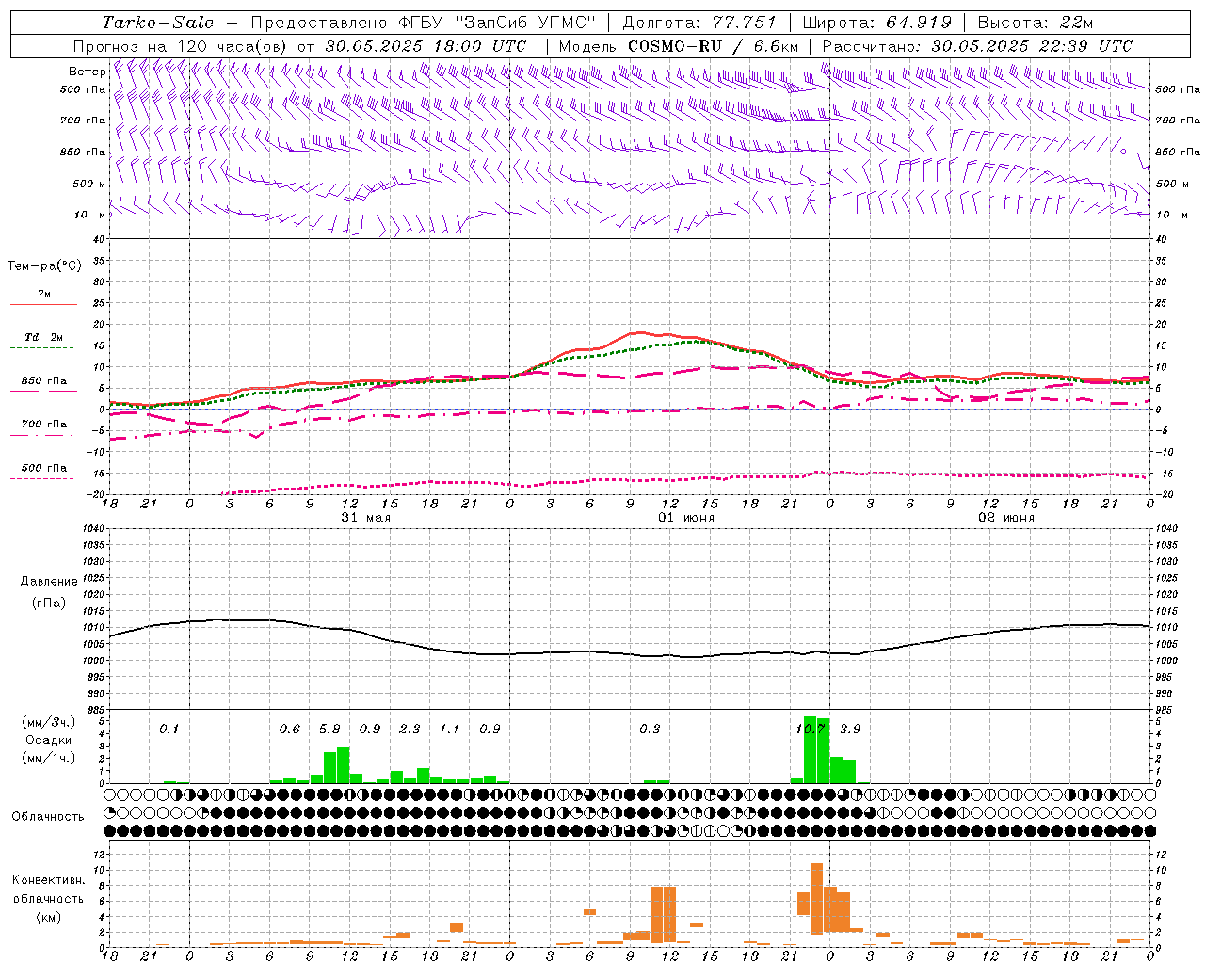Click the "02 июня" date label

pyautogui.click(x=1006, y=517)
